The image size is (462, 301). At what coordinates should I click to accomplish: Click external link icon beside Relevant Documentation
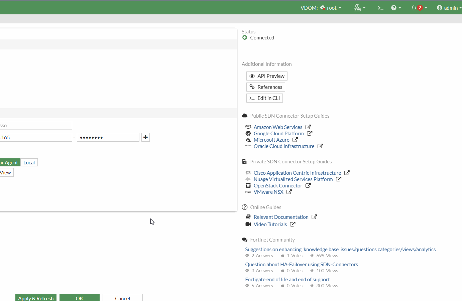point(314,217)
